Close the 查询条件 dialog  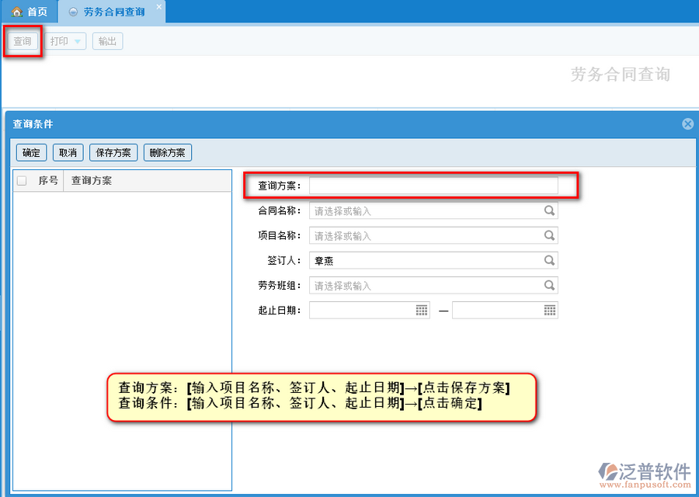pos(688,124)
